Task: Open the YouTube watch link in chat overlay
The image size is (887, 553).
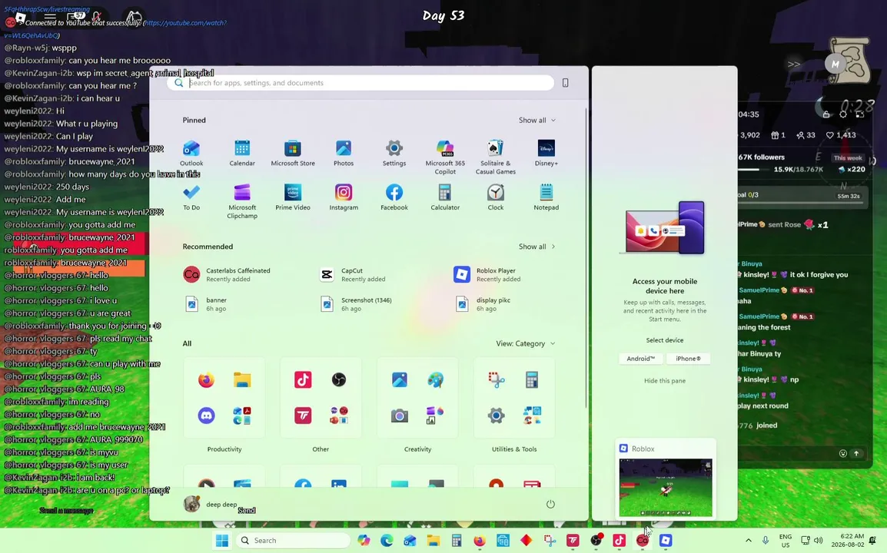Action: [115, 29]
